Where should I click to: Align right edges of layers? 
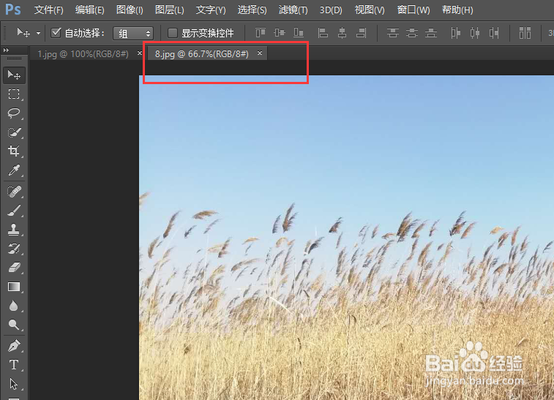click(x=361, y=33)
